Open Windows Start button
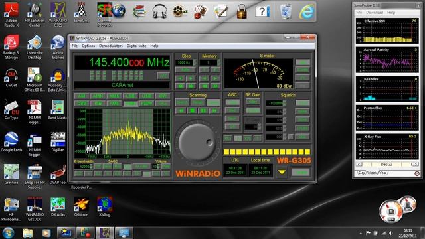 pos(8,233)
